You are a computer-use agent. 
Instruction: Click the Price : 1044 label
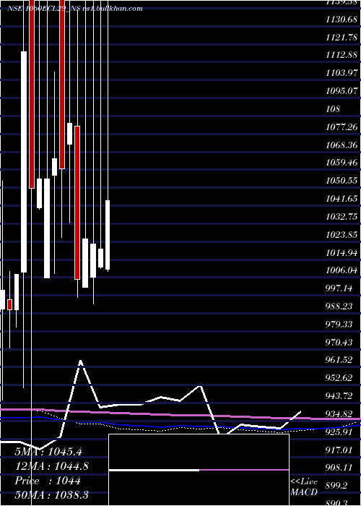point(48,481)
